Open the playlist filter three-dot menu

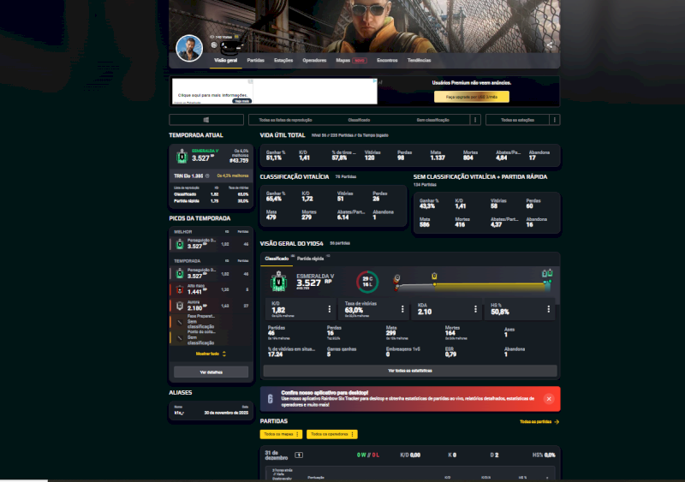pyautogui.click(x=475, y=120)
